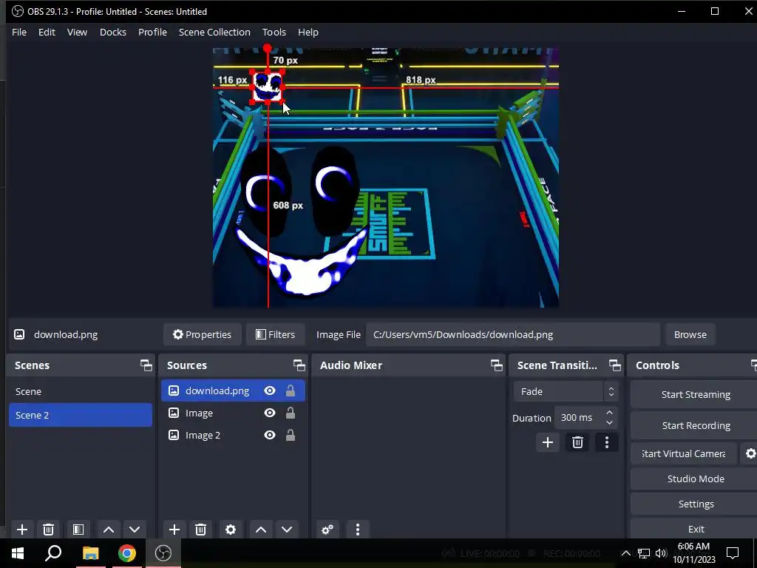Show hidden system tray icons
The width and height of the screenshot is (757, 568).
[625, 553]
